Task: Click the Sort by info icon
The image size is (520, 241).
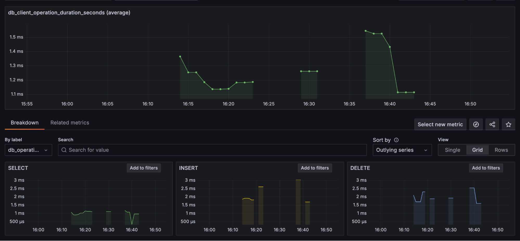Action: [396, 140]
